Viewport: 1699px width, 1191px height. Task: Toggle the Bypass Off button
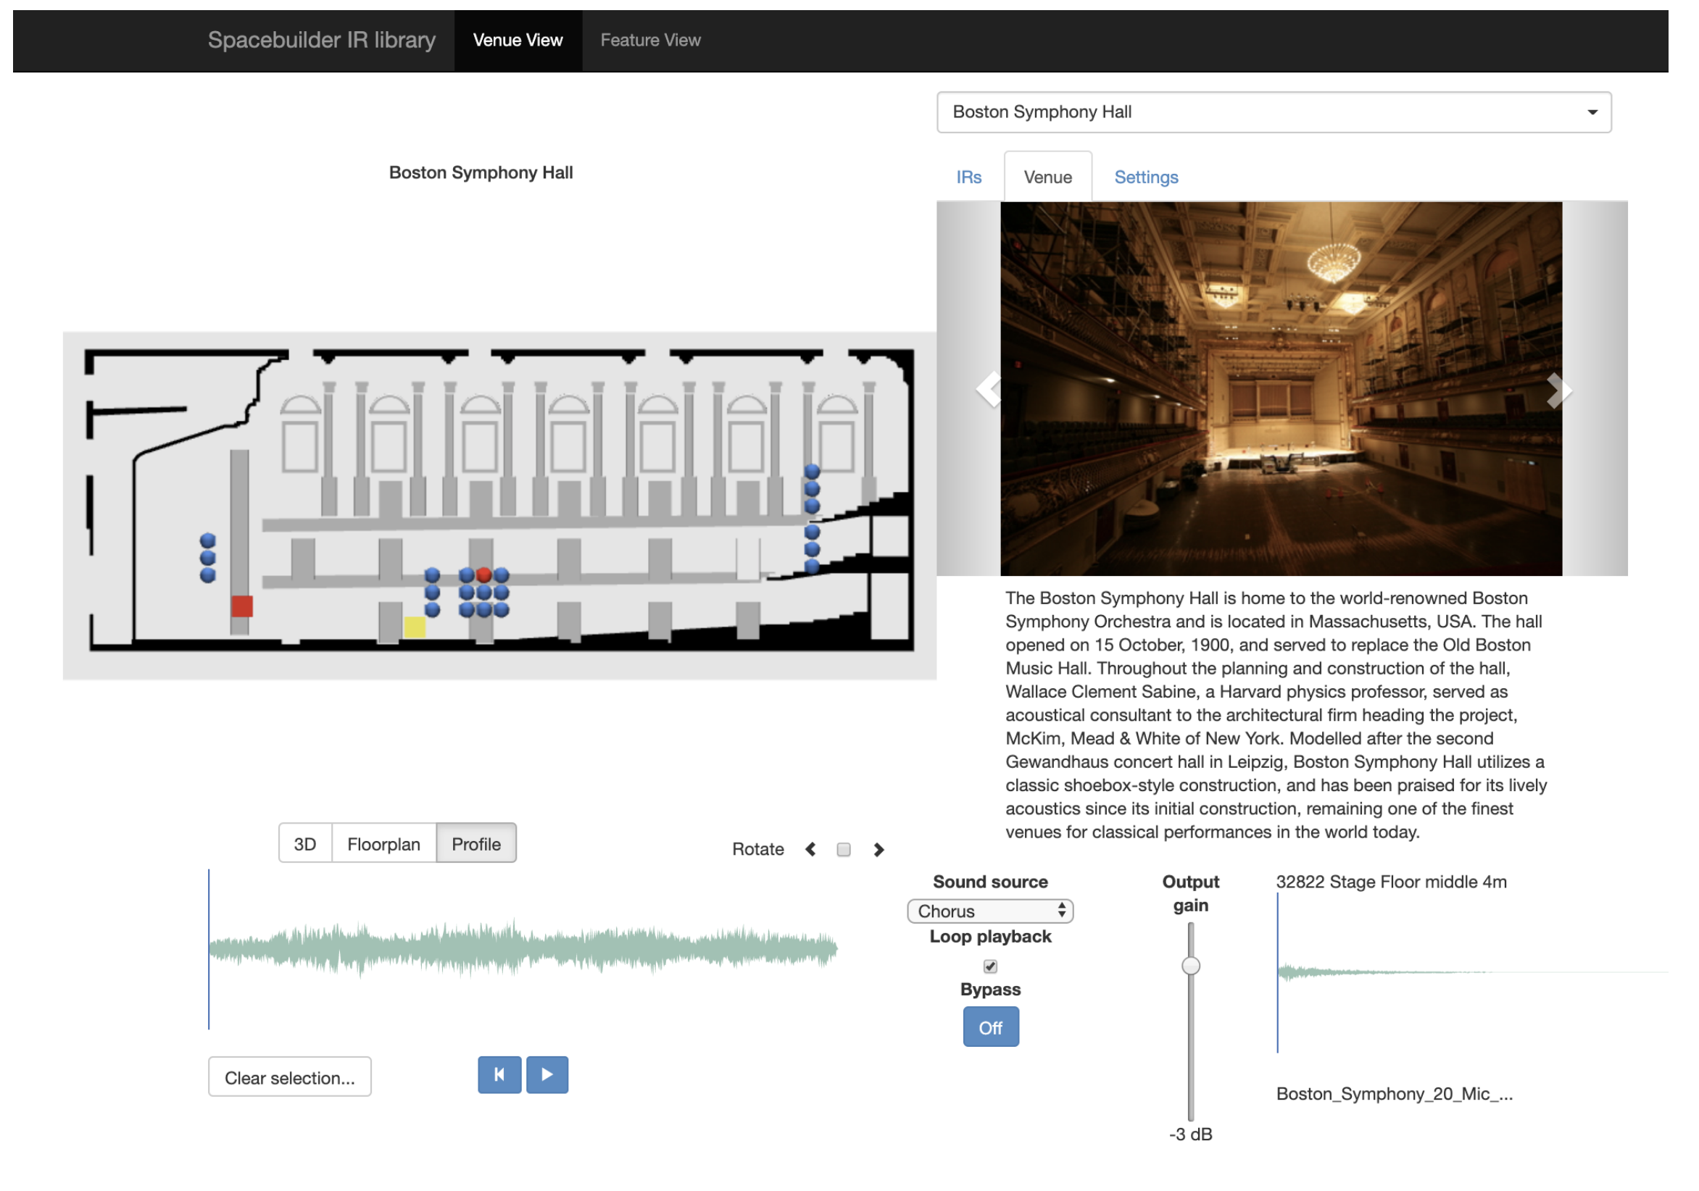click(990, 1027)
